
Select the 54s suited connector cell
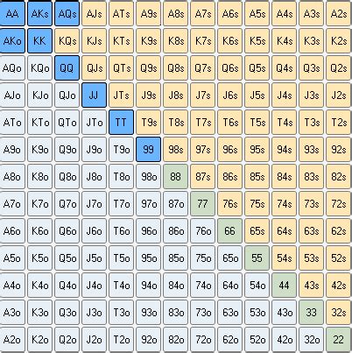(284, 258)
